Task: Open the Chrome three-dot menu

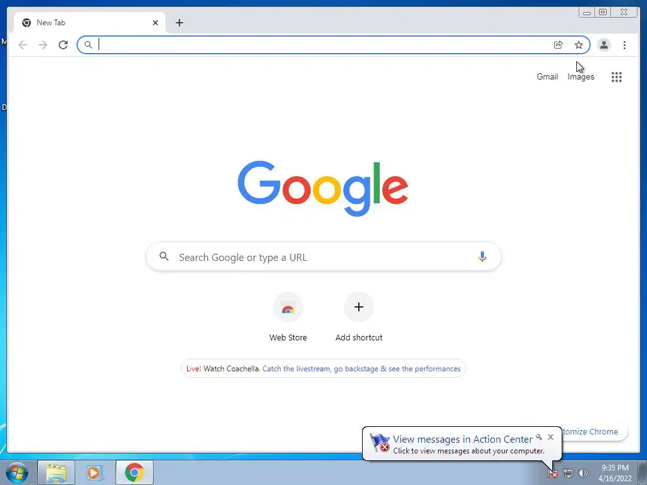Action: [x=624, y=45]
